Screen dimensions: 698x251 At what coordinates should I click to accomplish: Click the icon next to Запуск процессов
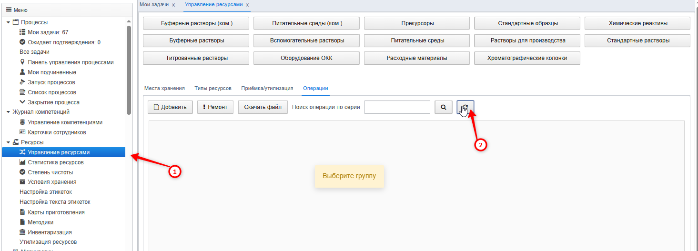22,82
